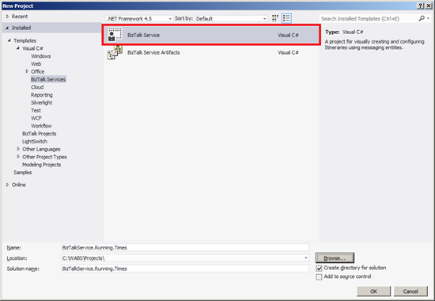Select the Reporting category

click(x=42, y=95)
